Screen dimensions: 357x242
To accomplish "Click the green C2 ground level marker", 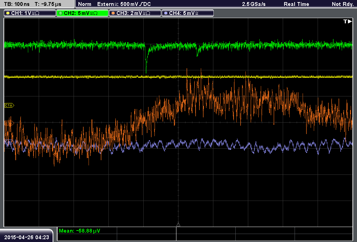I will [x=9, y=44].
